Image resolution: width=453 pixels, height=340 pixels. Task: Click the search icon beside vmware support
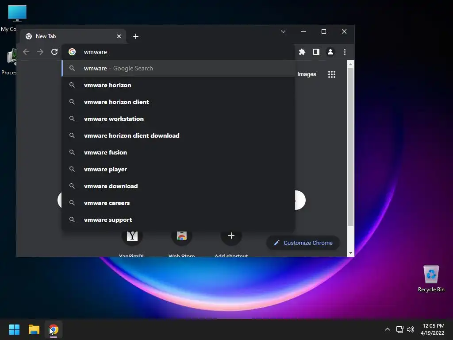[72, 220]
